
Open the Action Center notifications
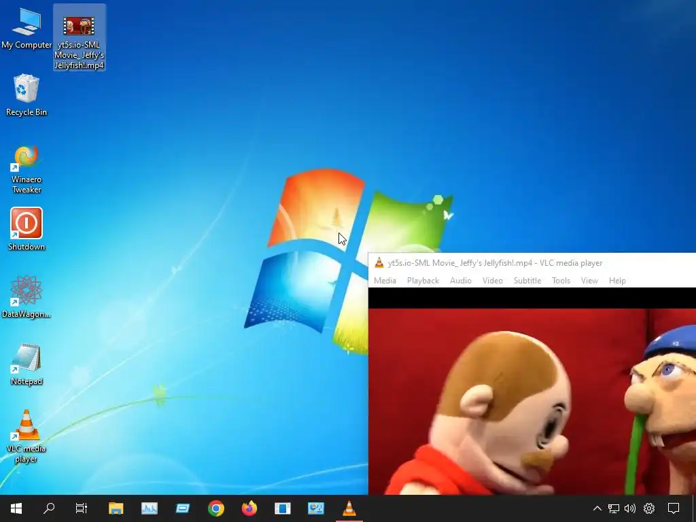pos(674,508)
